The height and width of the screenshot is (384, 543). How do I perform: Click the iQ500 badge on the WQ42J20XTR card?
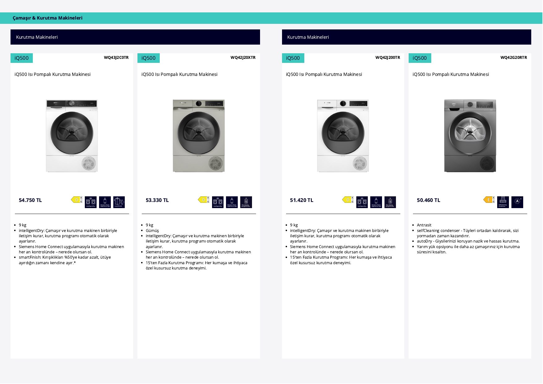click(x=149, y=58)
